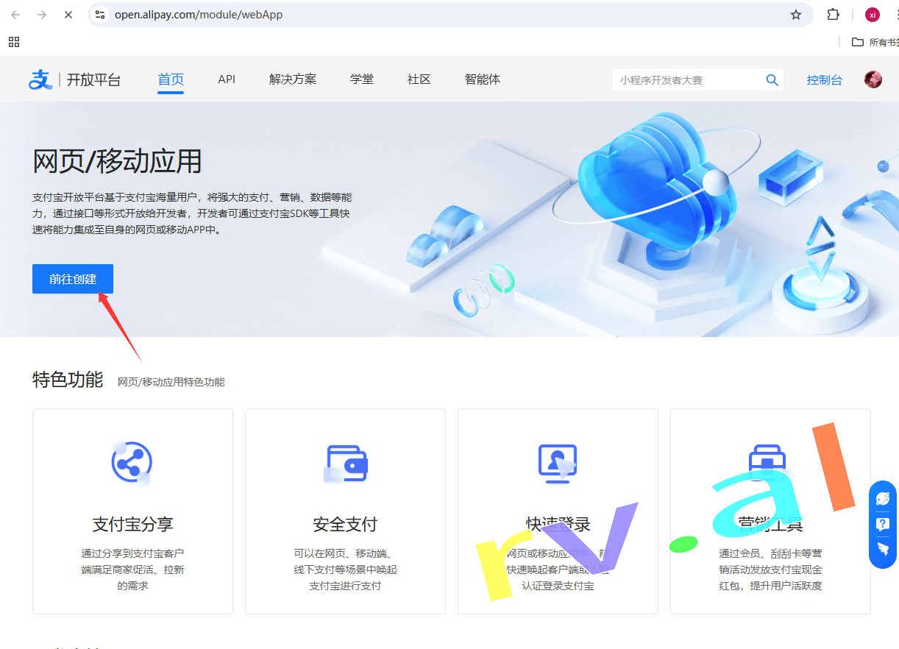Open the 支付宝分享 card title
899x649 pixels.
[x=132, y=525]
